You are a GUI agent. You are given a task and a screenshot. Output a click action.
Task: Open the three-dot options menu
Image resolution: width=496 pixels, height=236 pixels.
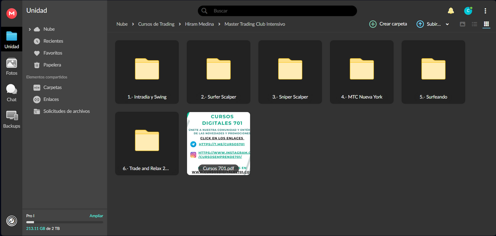pyautogui.click(x=485, y=11)
